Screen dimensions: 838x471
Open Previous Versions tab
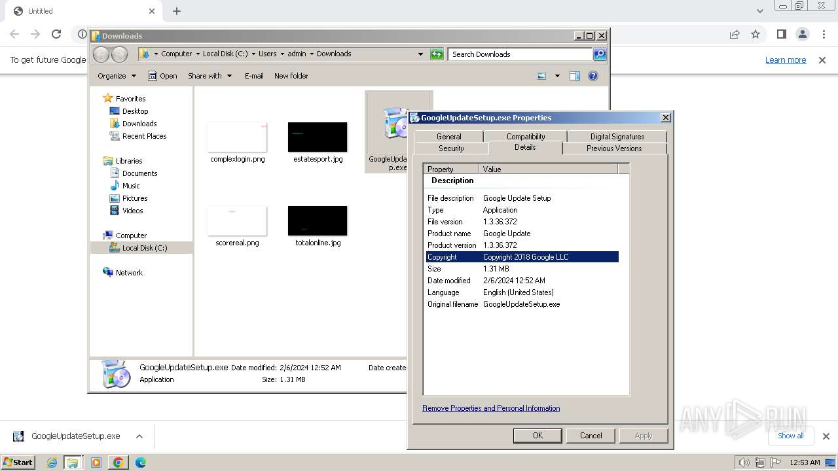(613, 148)
